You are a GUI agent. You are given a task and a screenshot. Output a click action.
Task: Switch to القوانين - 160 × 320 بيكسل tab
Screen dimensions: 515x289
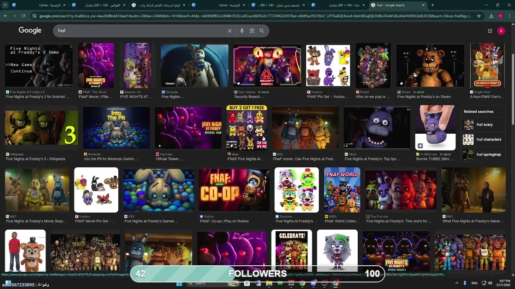pos(100,5)
